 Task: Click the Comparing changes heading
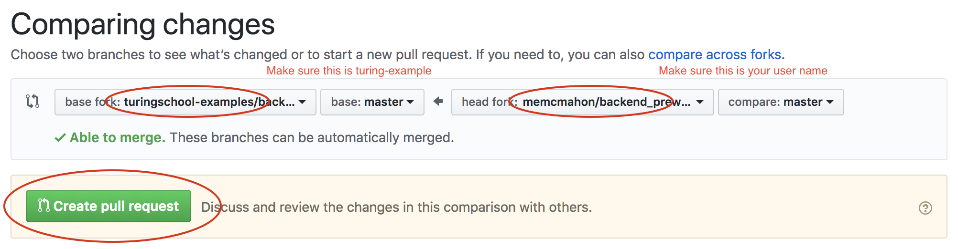143,25
